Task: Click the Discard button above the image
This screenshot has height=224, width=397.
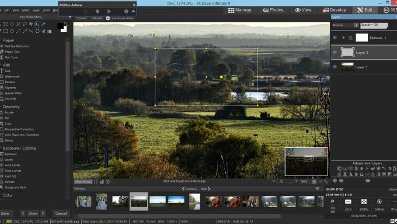Action: (96, 18)
